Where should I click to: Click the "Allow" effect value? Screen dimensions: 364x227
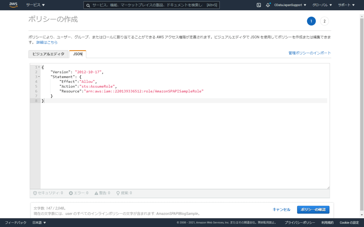click(x=88, y=82)
